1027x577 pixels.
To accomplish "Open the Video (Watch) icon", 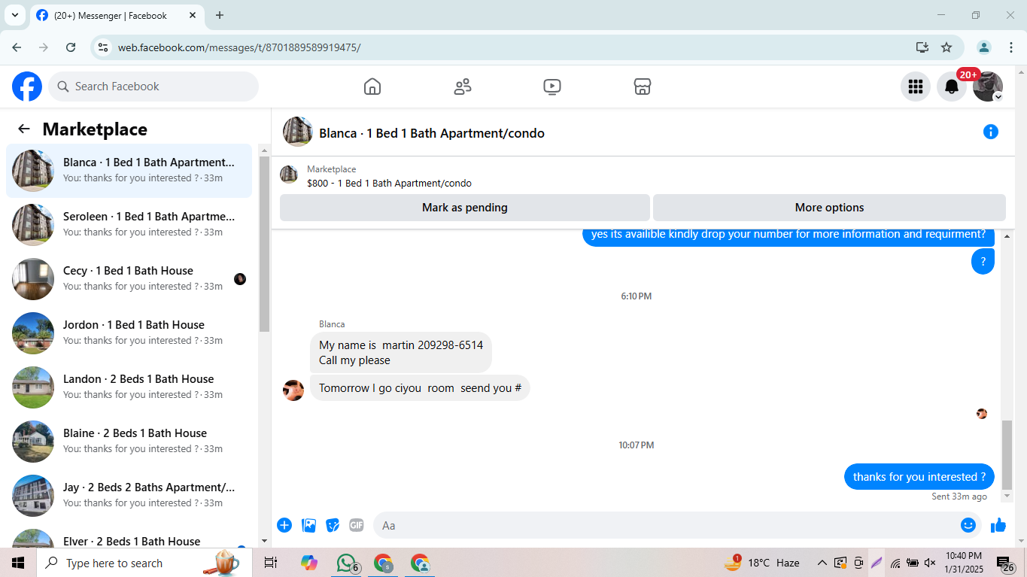I will click(x=552, y=87).
